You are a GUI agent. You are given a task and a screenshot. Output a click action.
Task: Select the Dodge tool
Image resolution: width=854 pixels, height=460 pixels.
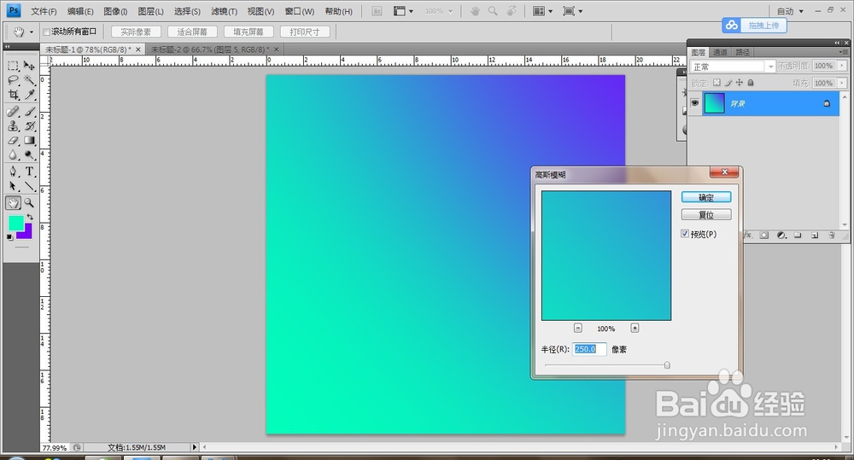(29, 155)
